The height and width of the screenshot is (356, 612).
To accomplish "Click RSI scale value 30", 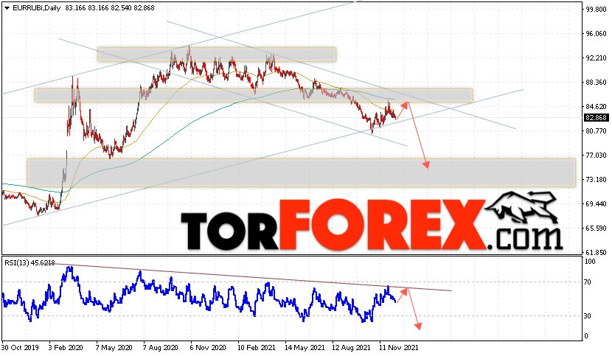I will pos(588,315).
